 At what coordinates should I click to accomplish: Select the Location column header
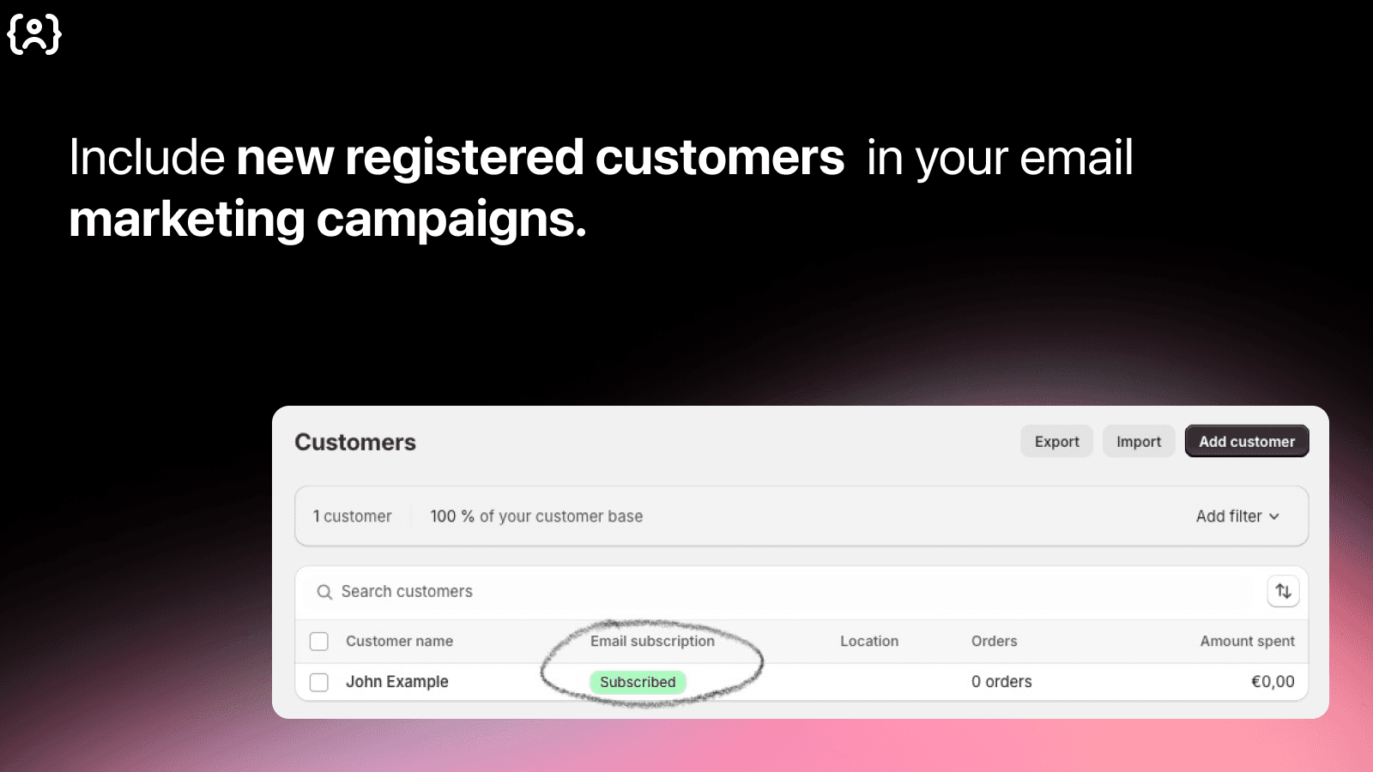[869, 642]
